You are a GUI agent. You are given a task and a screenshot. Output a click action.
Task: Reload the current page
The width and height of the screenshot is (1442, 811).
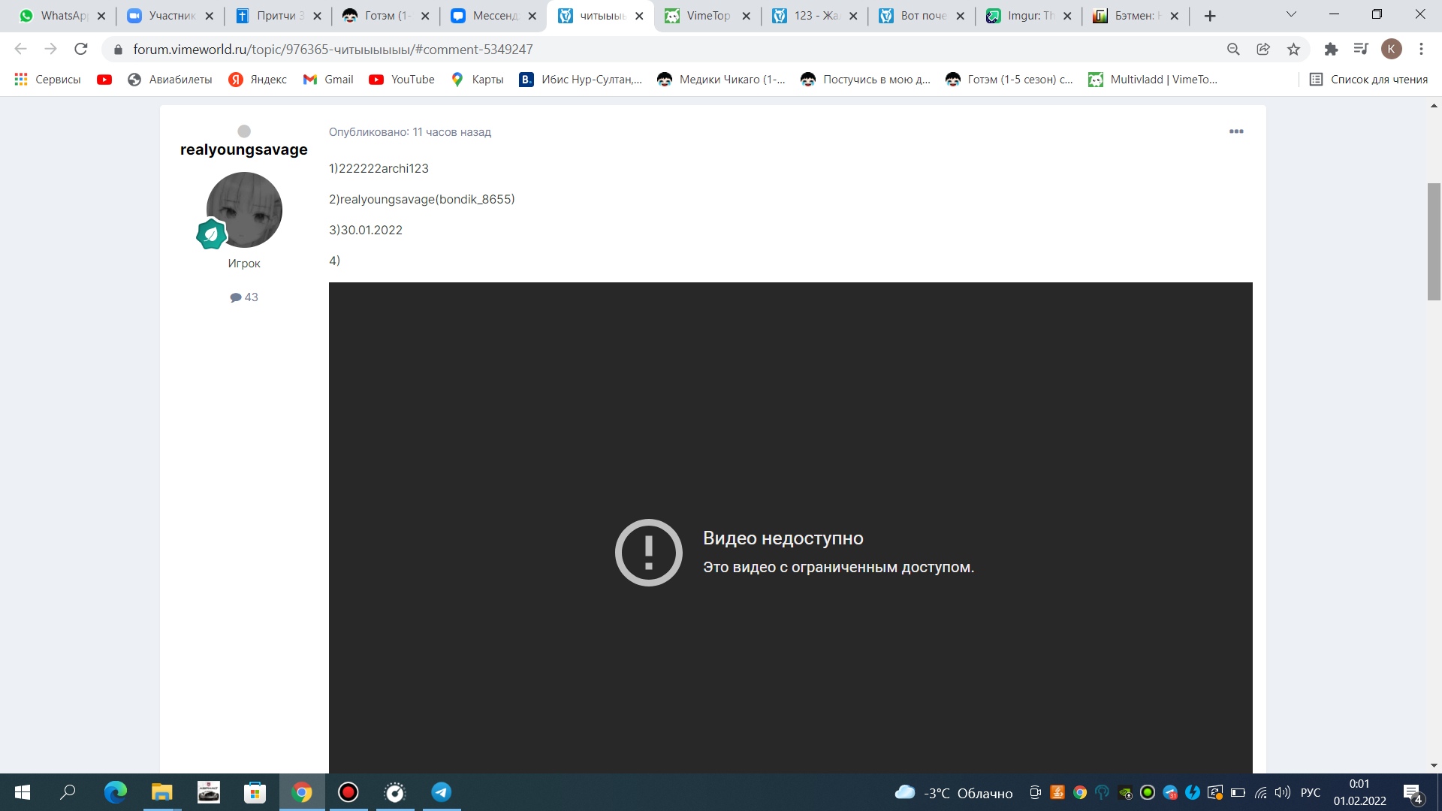tap(81, 49)
